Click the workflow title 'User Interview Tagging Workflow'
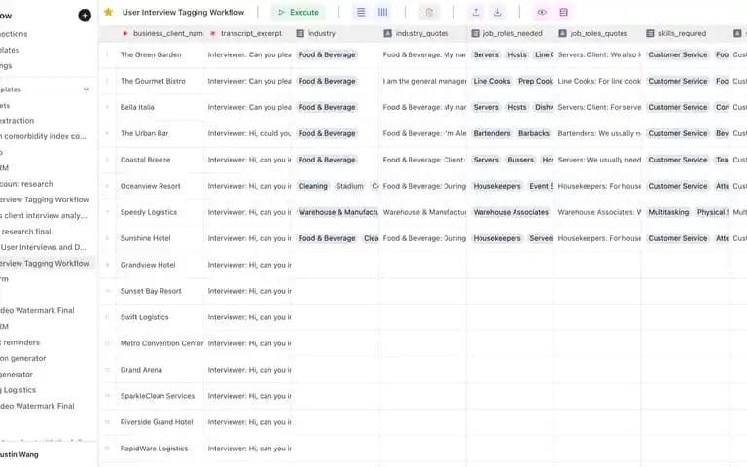Image resolution: width=747 pixels, height=467 pixels. 184,12
